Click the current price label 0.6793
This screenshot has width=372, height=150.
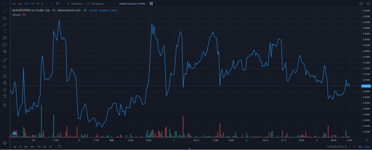(366, 86)
